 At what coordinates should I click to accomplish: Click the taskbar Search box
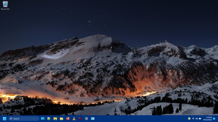(x=24, y=118)
